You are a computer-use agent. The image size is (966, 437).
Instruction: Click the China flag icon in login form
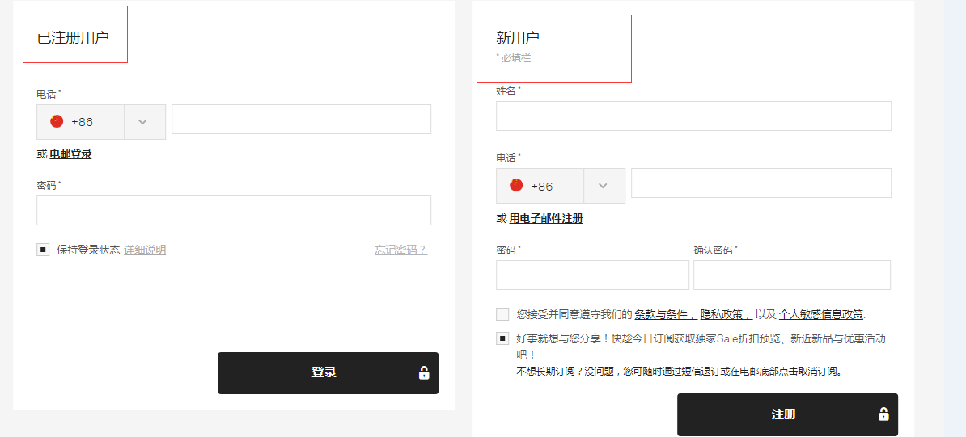click(57, 122)
